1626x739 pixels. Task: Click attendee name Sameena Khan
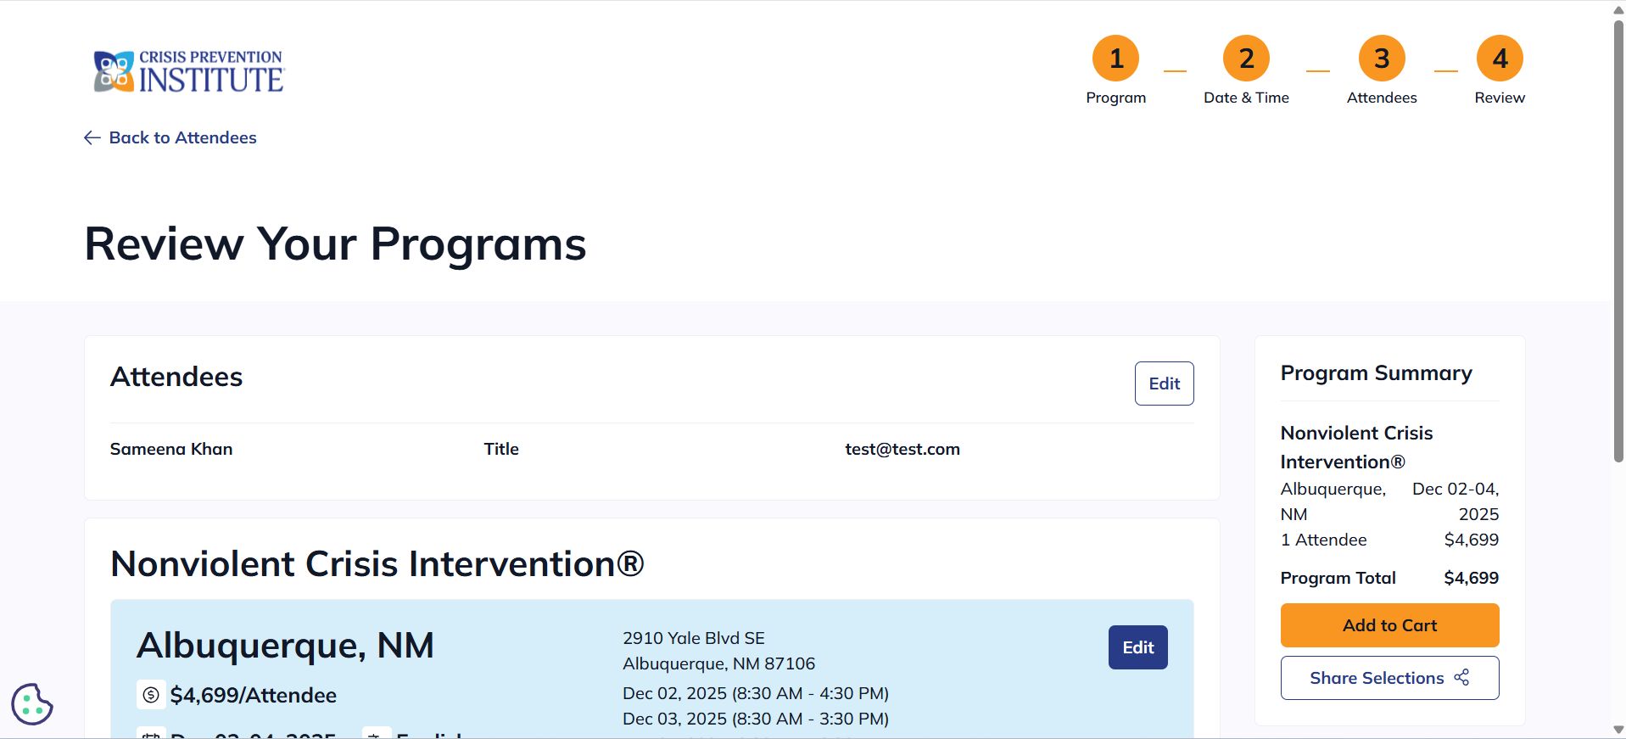pyautogui.click(x=171, y=449)
